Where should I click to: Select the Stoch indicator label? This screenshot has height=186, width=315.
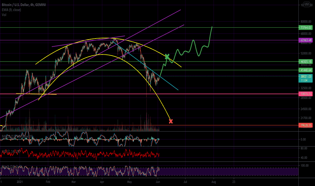11,166
